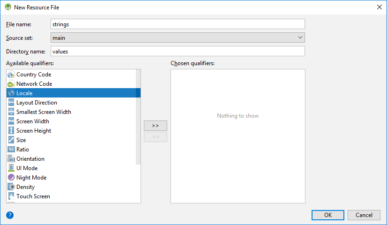The height and width of the screenshot is (225, 387).
Task: Click the qualifiers list vertical scrollbar
Action: [138, 117]
